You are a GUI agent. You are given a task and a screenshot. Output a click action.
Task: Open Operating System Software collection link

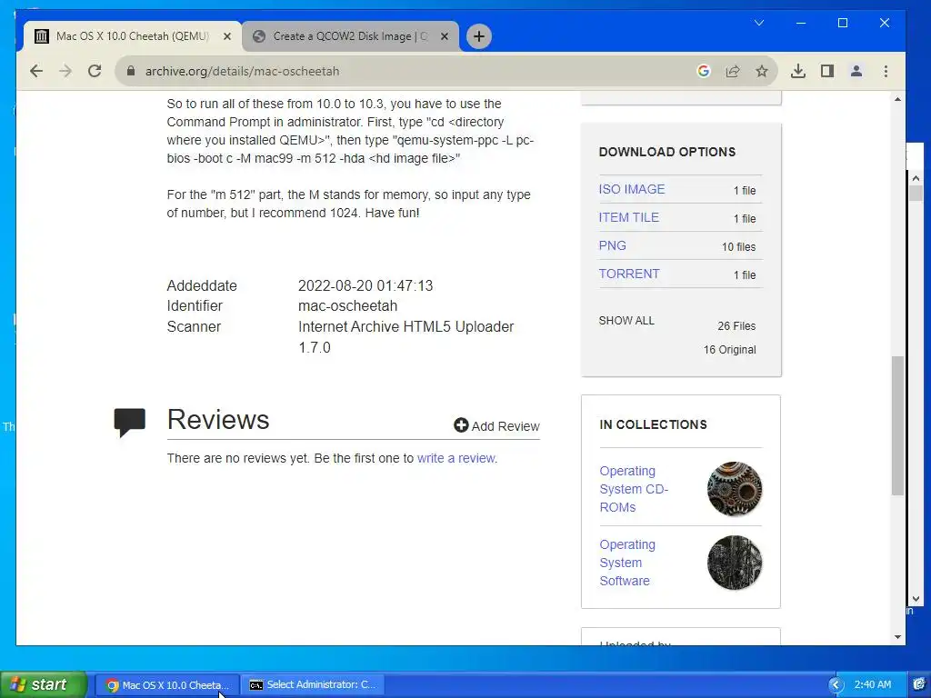[x=627, y=563]
